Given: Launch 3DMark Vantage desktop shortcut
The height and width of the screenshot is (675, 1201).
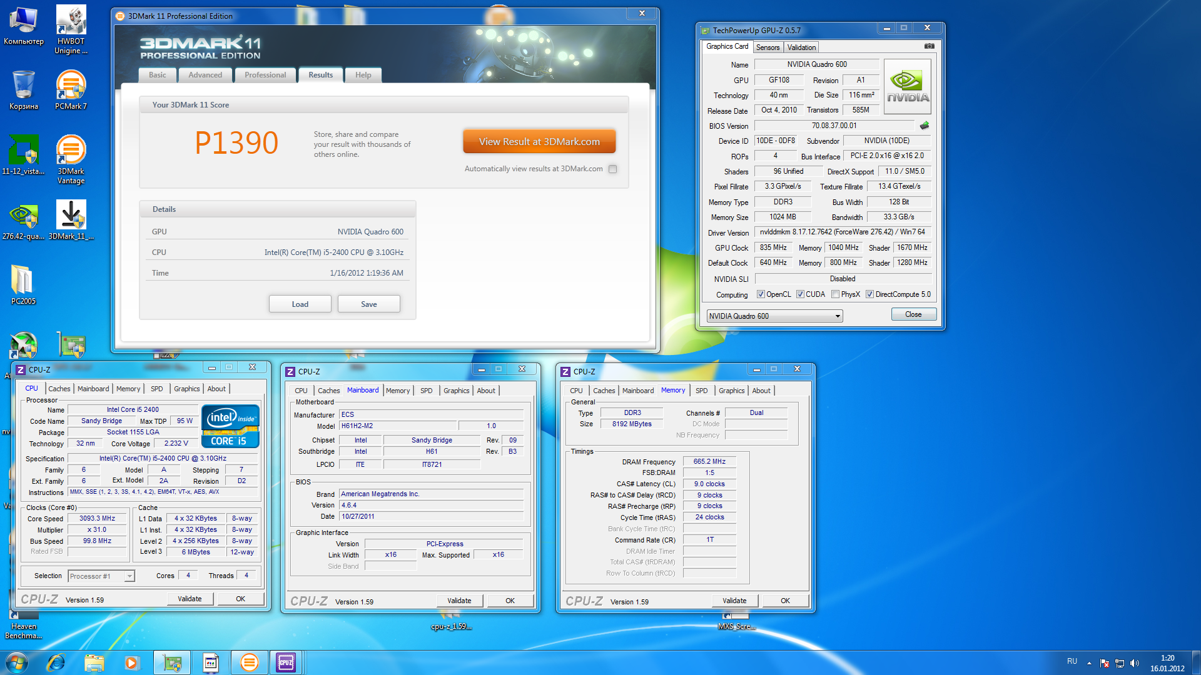Looking at the screenshot, I should (71, 159).
